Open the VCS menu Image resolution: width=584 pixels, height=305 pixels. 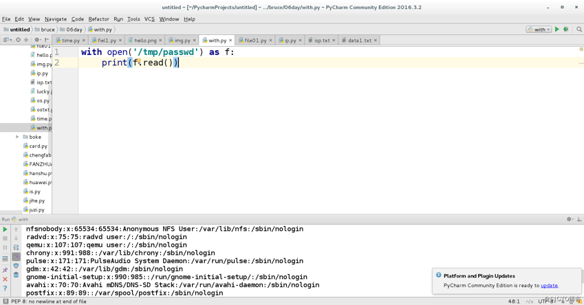149,19
